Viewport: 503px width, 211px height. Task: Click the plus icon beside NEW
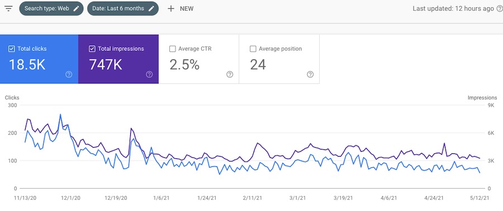[x=171, y=8]
